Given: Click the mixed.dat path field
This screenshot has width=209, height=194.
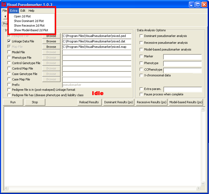Looking at the screenshot, I should tap(97, 41).
